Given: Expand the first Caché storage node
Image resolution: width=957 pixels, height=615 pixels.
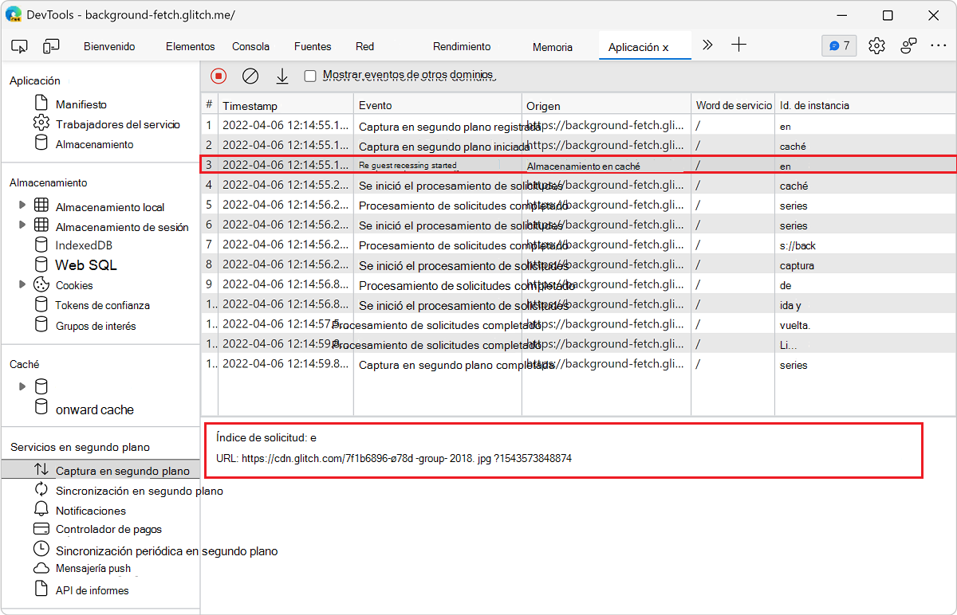Looking at the screenshot, I should pos(22,386).
